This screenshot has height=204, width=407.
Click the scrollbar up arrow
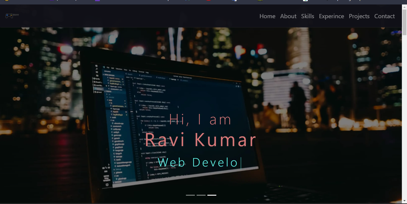coord(404,7)
